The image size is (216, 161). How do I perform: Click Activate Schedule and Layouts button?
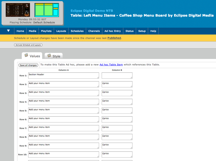28,45
